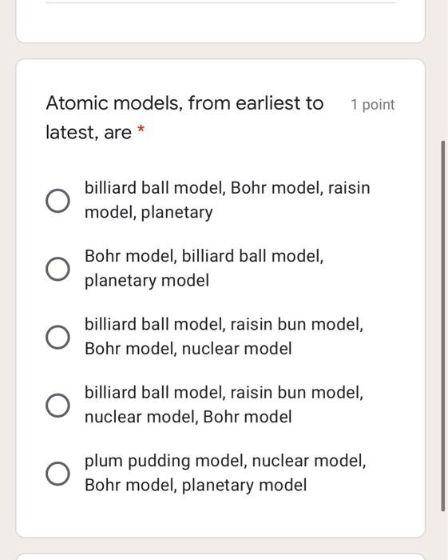Screen dimensions: 448x560
Task: Click the 'latest, are' question text
Action: (89, 133)
